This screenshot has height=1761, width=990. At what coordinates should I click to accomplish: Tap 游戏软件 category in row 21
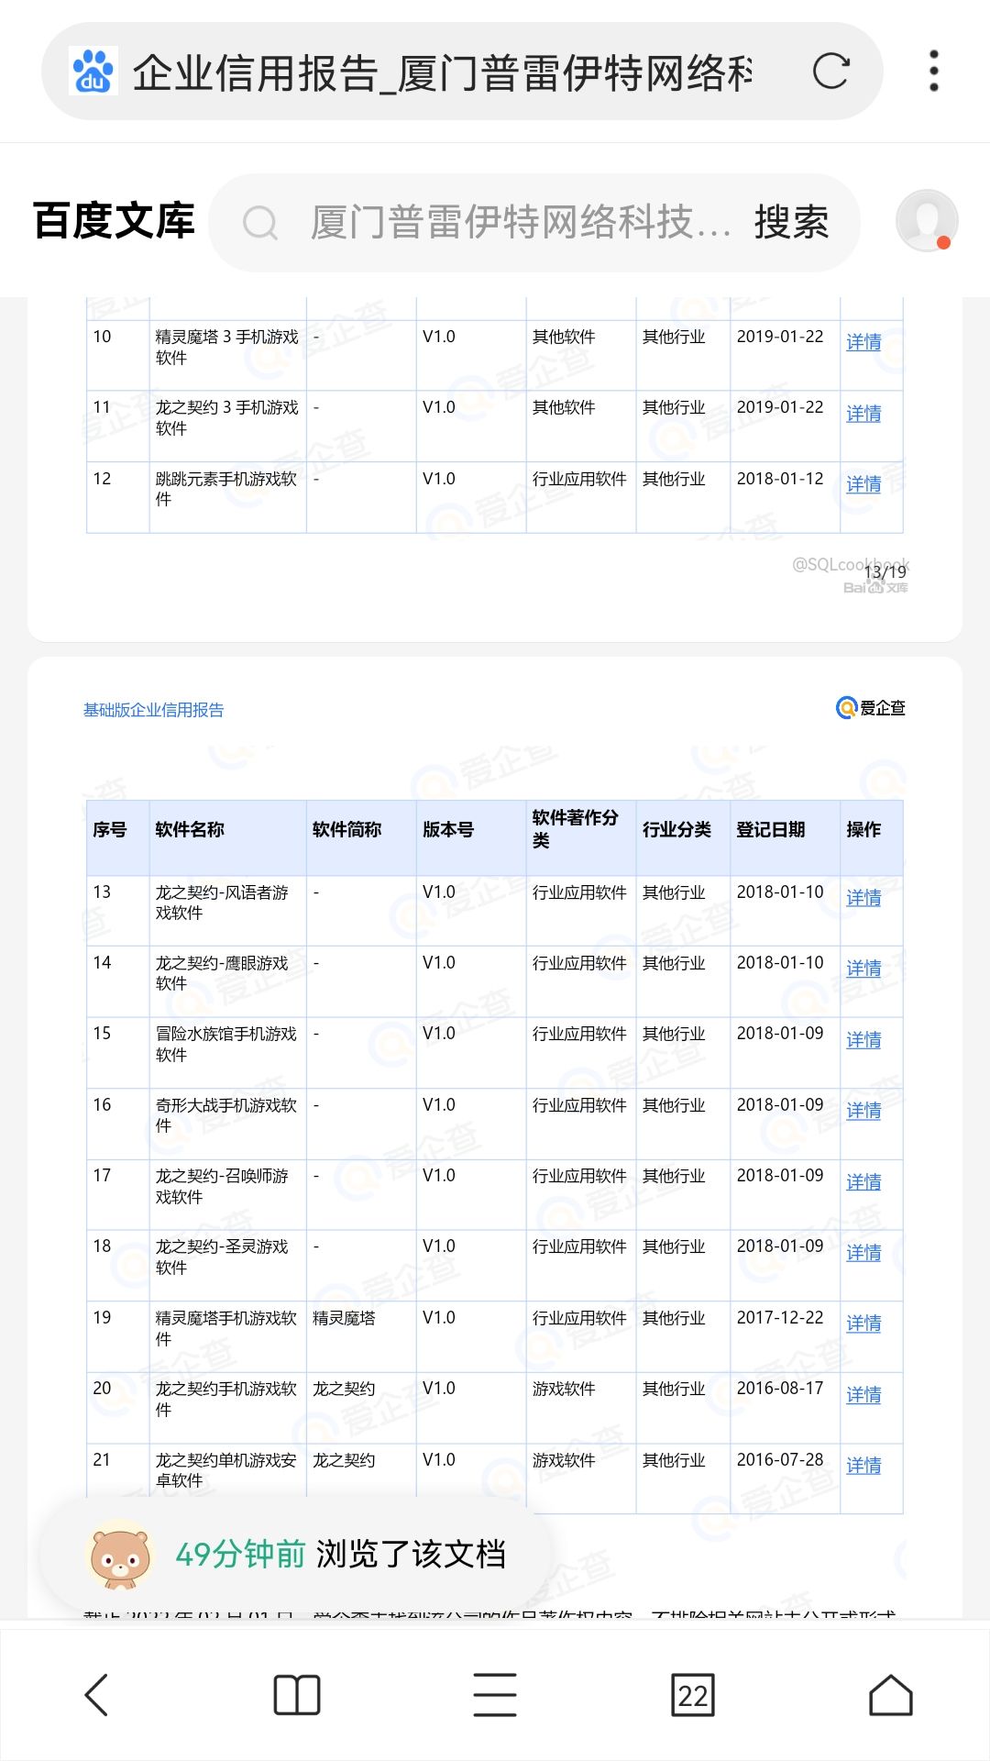coord(564,1461)
